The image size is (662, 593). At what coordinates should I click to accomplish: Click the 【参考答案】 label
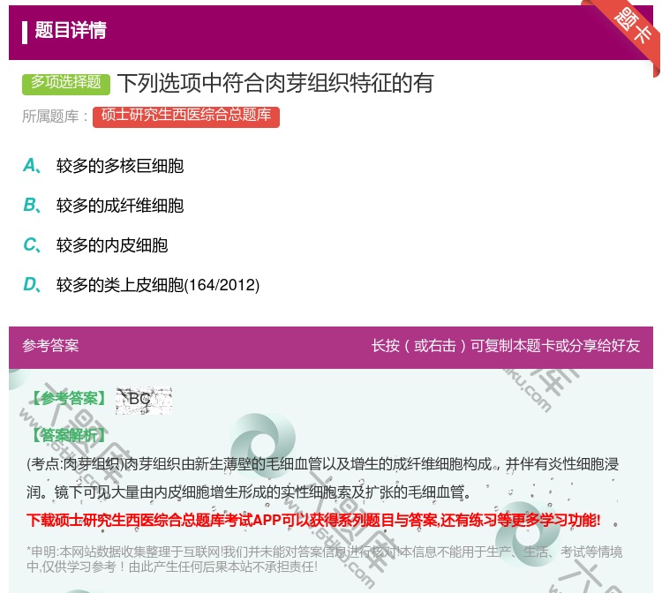tap(69, 398)
